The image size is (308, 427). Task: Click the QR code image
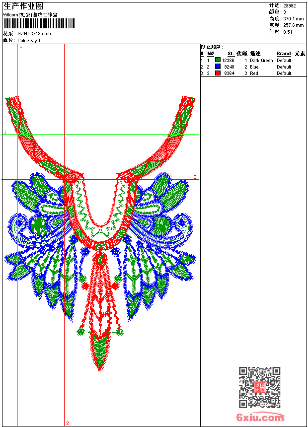259,387
